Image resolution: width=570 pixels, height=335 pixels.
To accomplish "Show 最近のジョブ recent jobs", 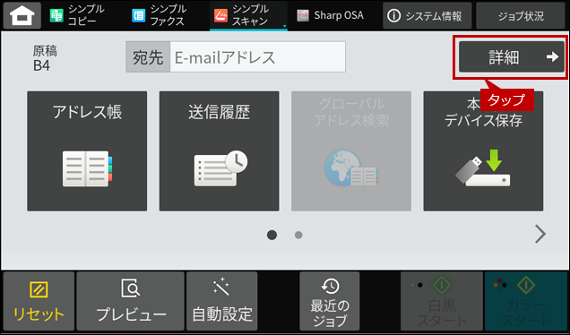I will 330,301.
